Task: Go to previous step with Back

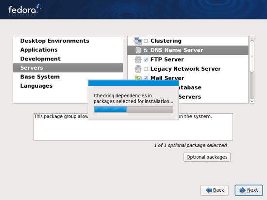Action: tap(215, 190)
